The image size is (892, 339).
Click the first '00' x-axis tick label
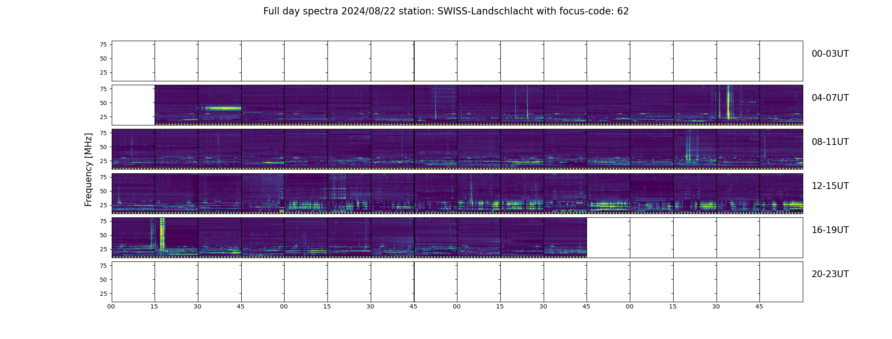click(111, 306)
